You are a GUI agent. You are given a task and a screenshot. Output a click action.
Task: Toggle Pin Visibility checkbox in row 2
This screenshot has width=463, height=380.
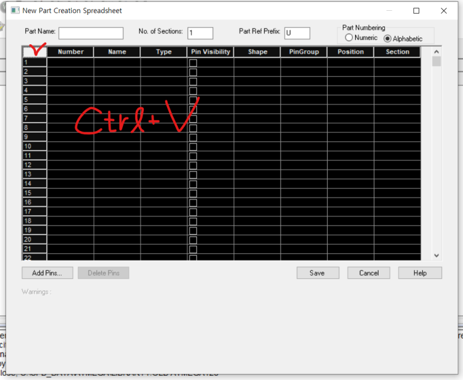(193, 72)
